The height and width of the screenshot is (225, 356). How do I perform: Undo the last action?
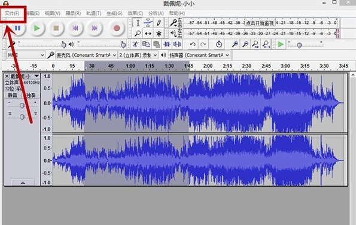tap(193, 44)
